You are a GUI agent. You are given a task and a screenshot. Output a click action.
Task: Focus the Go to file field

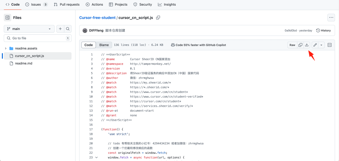[x=38, y=38]
